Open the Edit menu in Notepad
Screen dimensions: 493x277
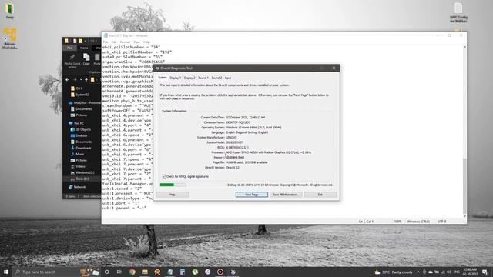tap(114, 42)
